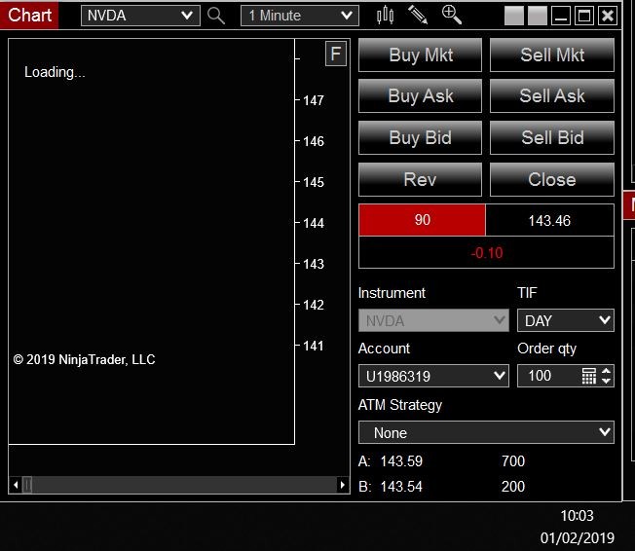Click the 147 price axis label
This screenshot has height=551, width=635.
[314, 100]
